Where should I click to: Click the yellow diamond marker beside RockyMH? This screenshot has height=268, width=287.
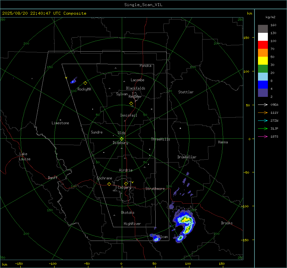pyautogui.click(x=85, y=83)
